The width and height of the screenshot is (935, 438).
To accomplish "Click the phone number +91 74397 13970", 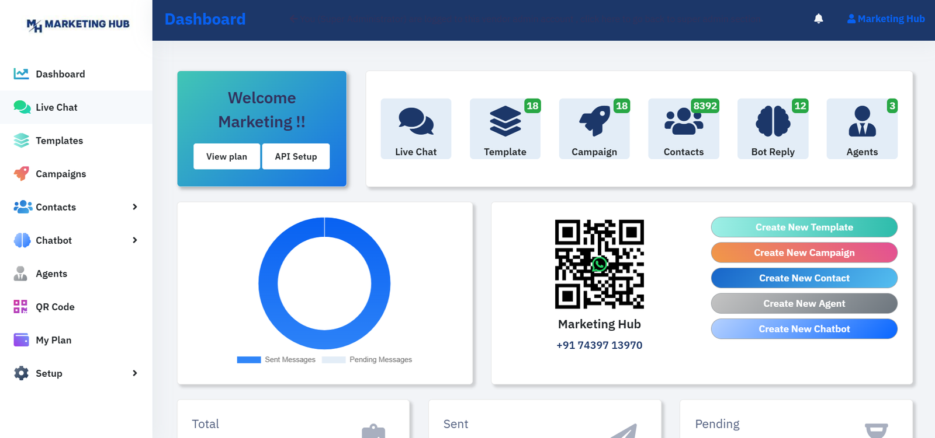I will 600,345.
